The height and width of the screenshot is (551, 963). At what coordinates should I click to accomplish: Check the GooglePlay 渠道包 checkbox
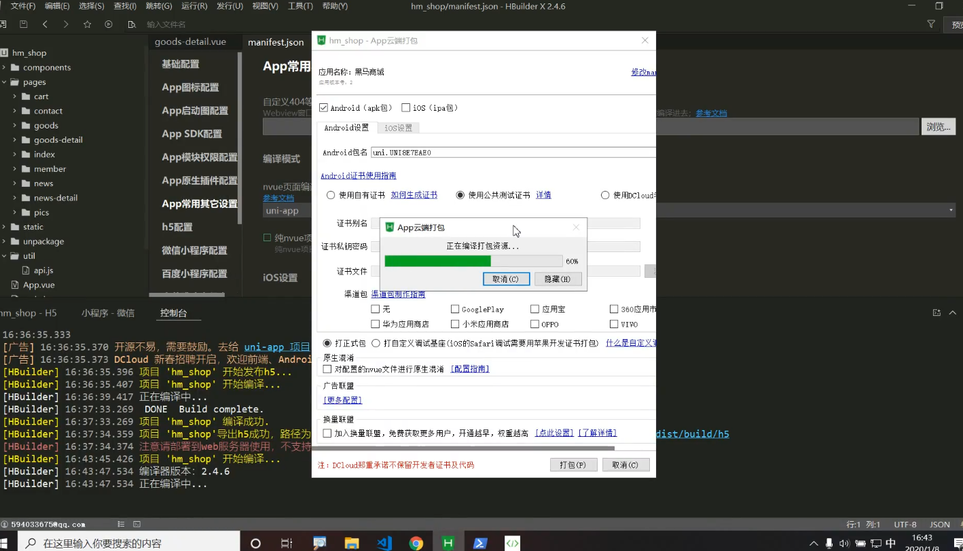(456, 308)
